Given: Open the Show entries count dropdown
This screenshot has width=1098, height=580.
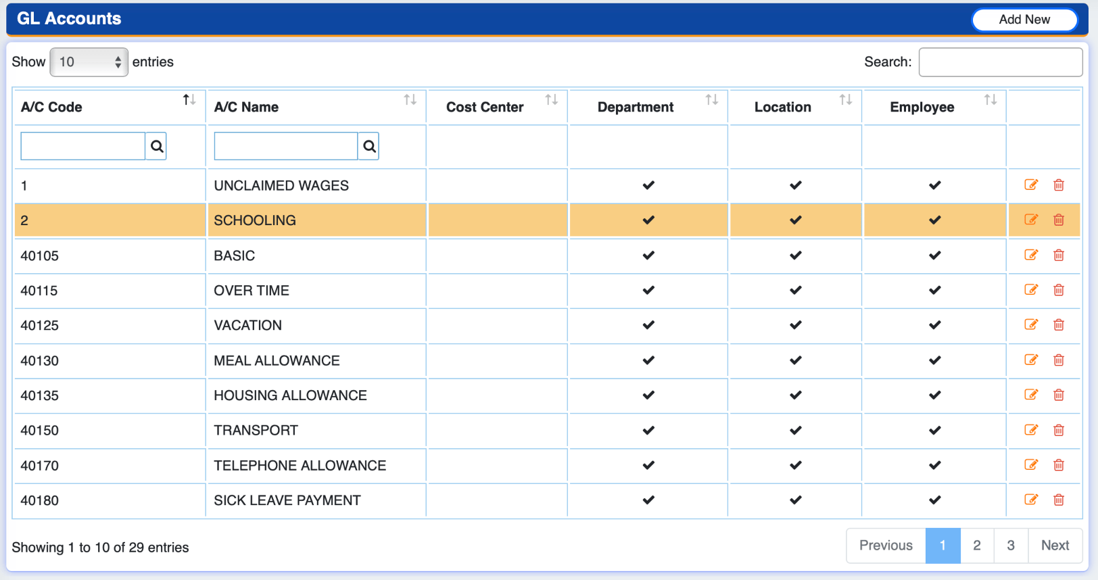Looking at the screenshot, I should coord(89,62).
